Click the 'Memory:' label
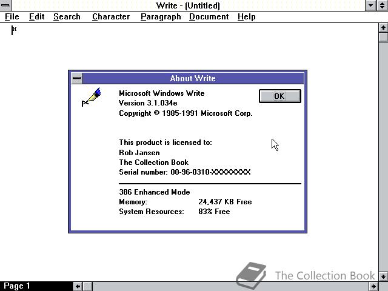 [133, 202]
